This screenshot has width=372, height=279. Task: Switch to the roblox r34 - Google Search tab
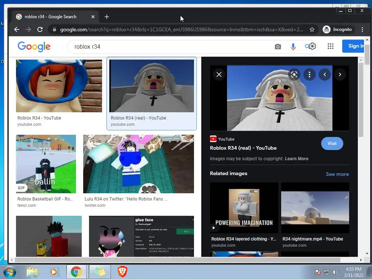pyautogui.click(x=56, y=17)
